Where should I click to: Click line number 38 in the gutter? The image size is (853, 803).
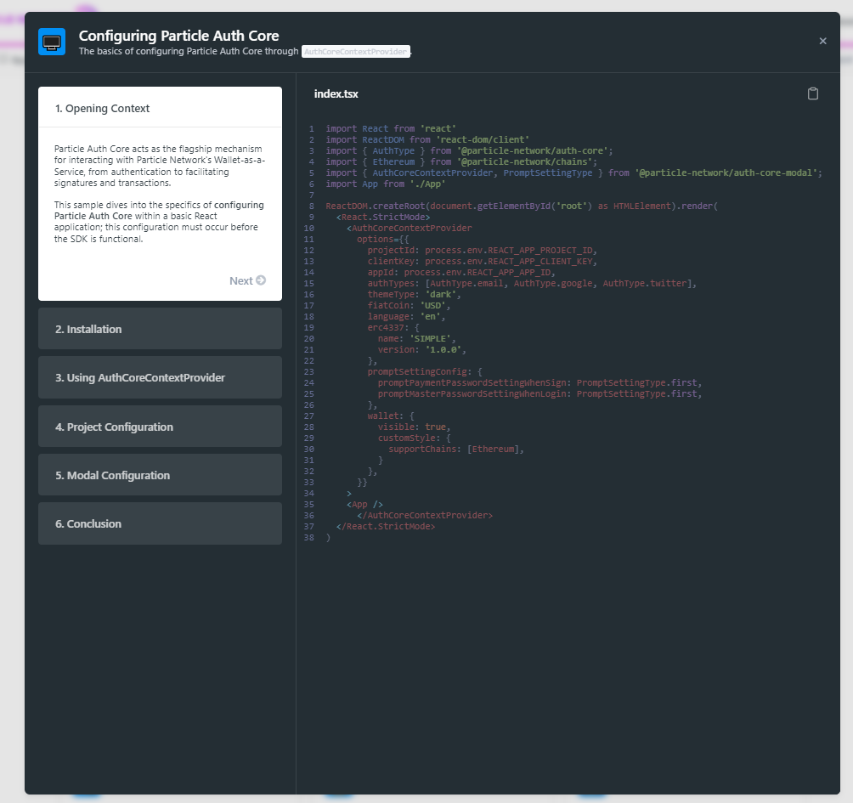(309, 538)
